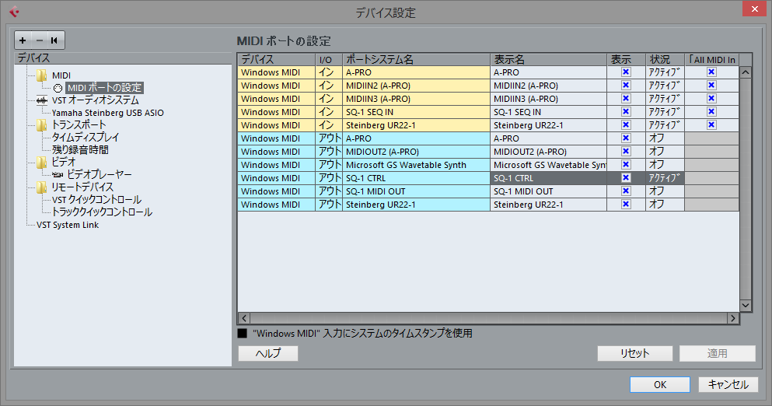The image size is (772, 406).
Task: Click port system name SQ-1 CTRL
Action: pyautogui.click(x=416, y=178)
